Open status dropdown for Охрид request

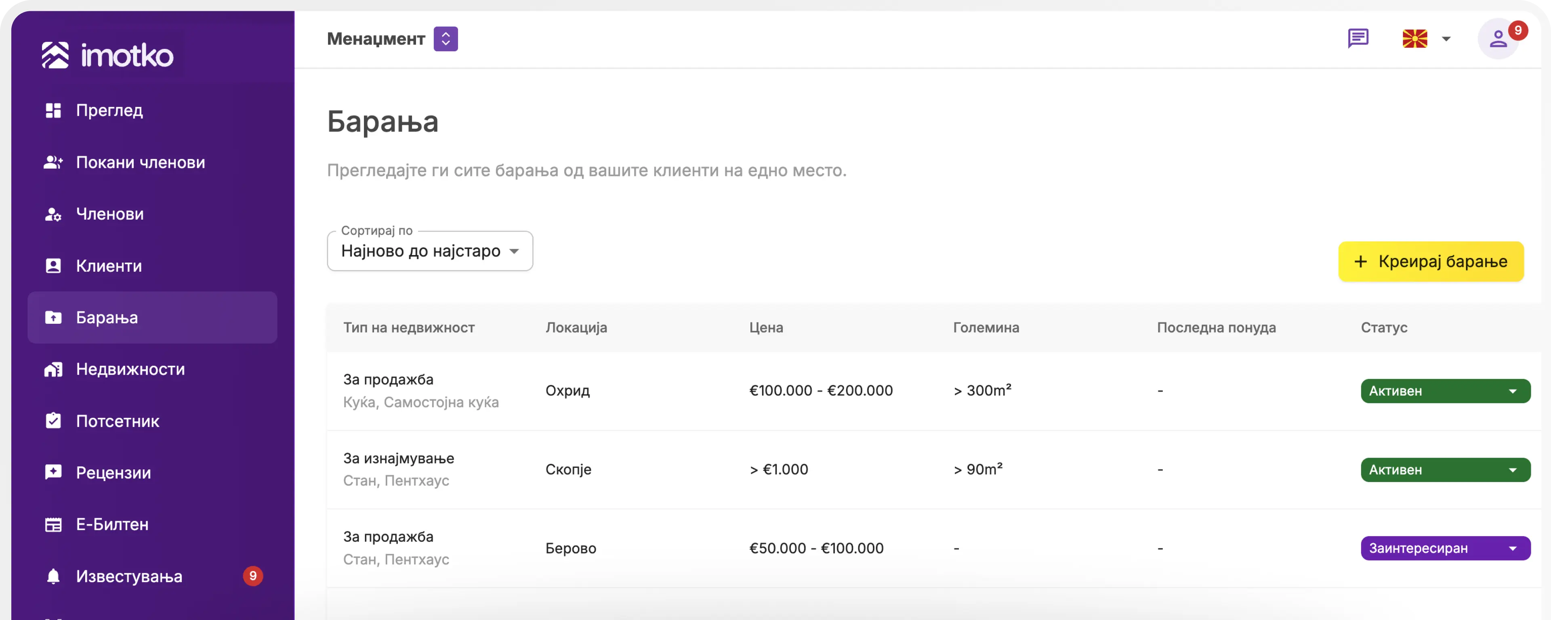pyautogui.click(x=1445, y=391)
